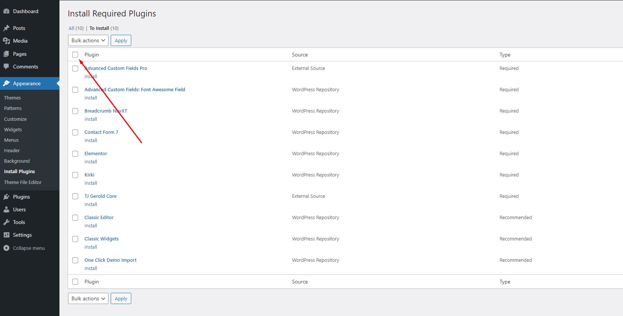Click the Users person icon
Screen dimensions: 623x316
pyautogui.click(x=6, y=209)
